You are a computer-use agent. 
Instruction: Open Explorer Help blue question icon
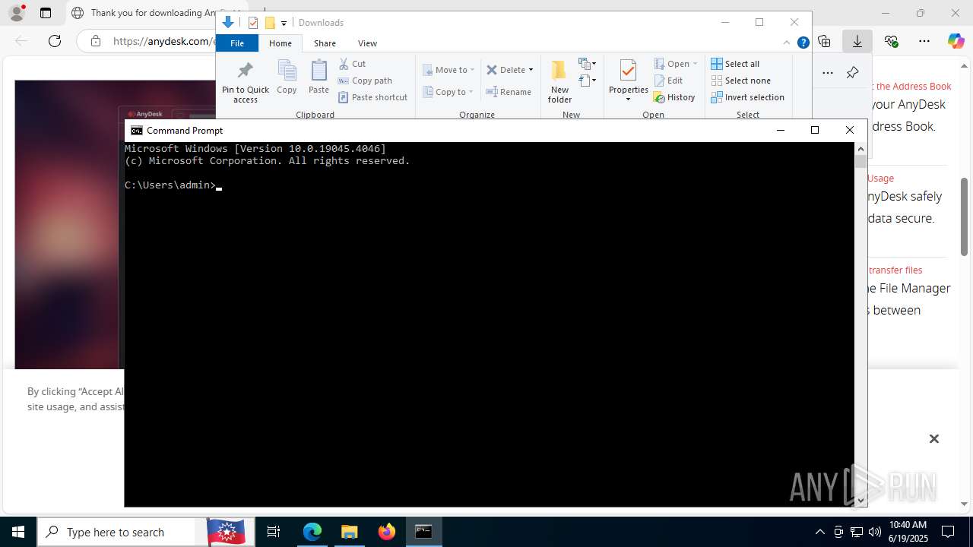click(x=803, y=43)
